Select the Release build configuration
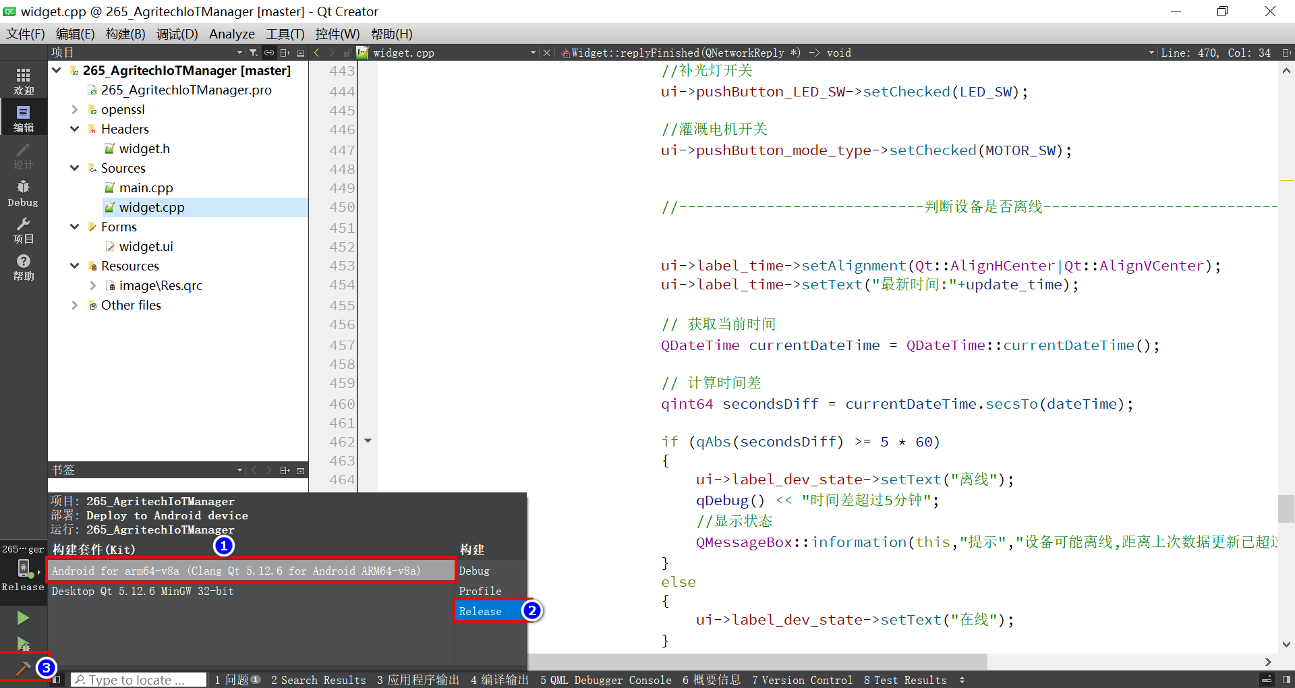1295x688 pixels. click(x=480, y=610)
